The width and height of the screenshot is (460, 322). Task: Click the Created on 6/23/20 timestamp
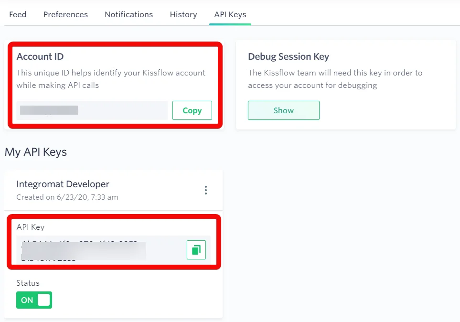pyautogui.click(x=67, y=197)
